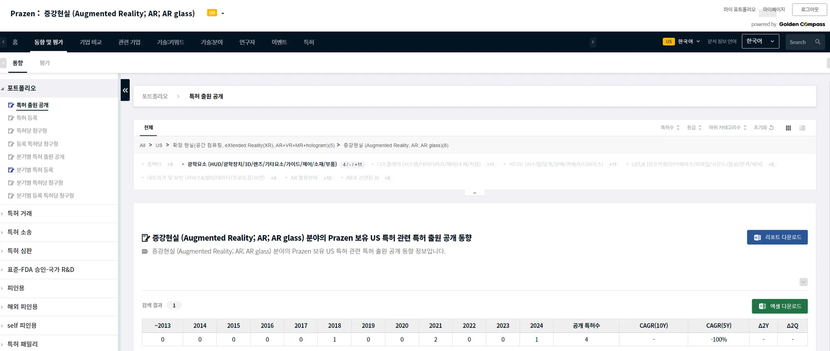Select the UI/UX category filter
The height and width of the screenshot is (351, 830).
(697, 164)
